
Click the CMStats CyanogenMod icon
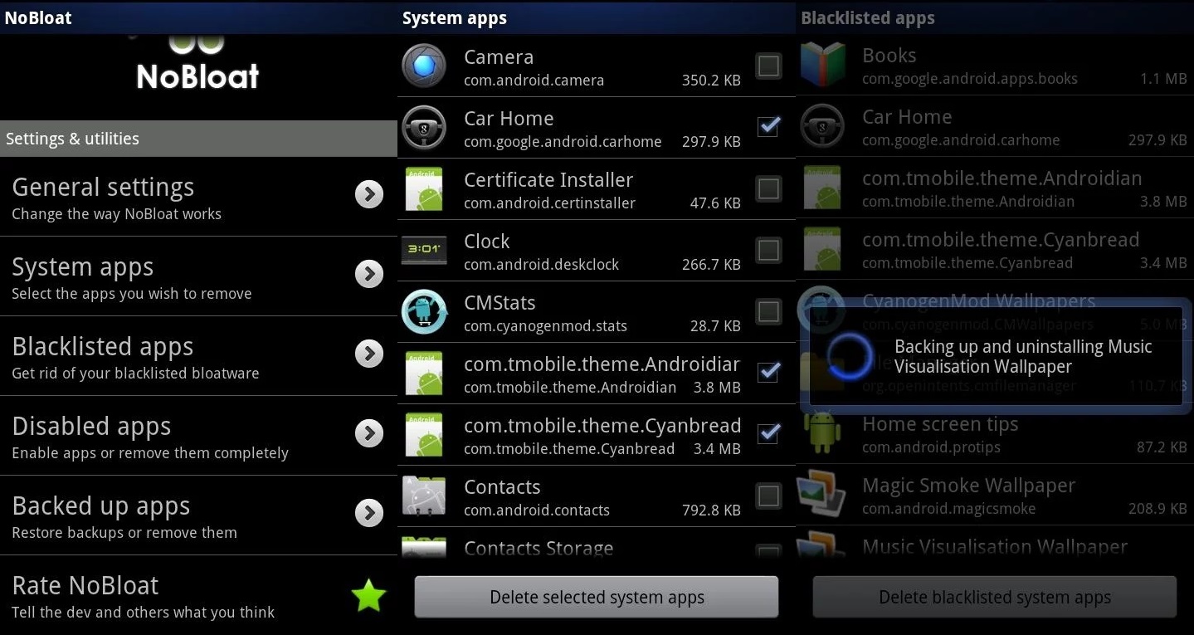point(424,311)
